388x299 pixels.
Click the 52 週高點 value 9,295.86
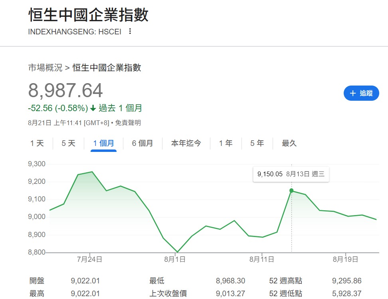(x=346, y=281)
